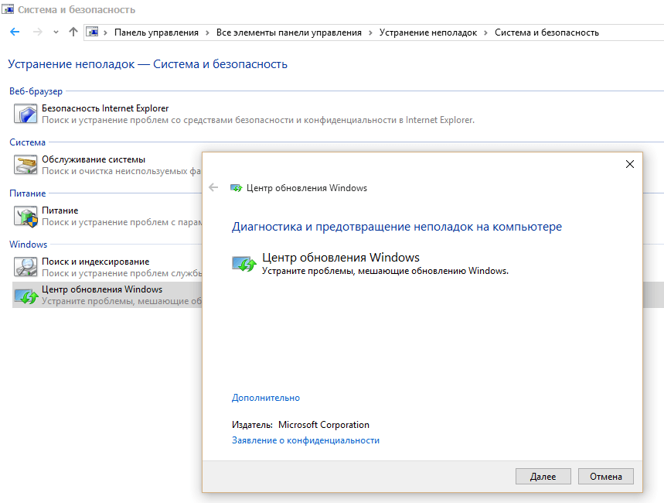
Task: Go back with the blue back arrow
Action: pos(15,32)
